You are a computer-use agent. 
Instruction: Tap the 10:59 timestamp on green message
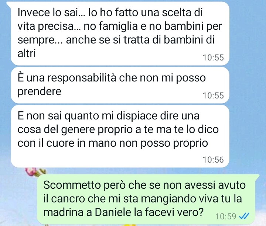(x=226, y=216)
